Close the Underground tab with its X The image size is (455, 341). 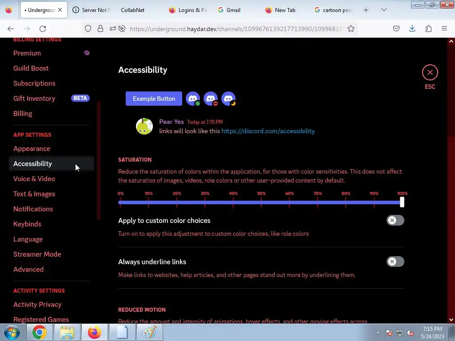click(x=60, y=10)
